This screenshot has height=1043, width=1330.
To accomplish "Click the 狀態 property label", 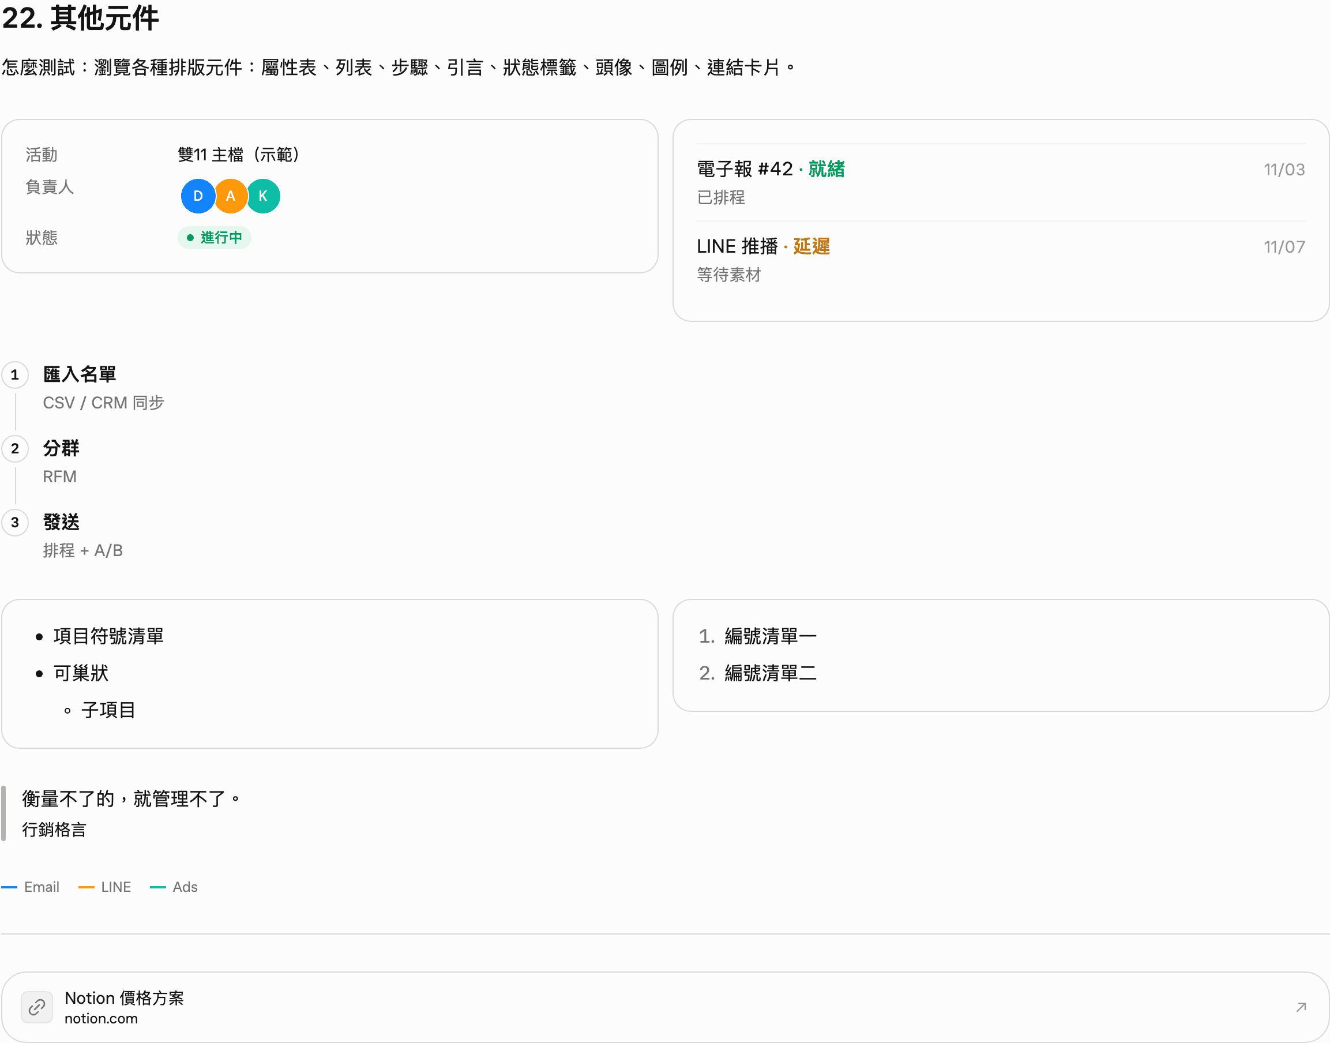I will click(42, 238).
